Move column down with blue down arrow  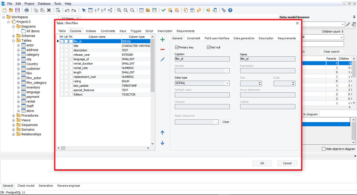coord(162,143)
